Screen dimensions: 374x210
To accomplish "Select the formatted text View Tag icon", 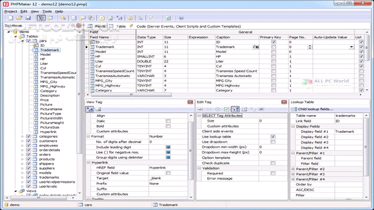I will tap(90, 109).
